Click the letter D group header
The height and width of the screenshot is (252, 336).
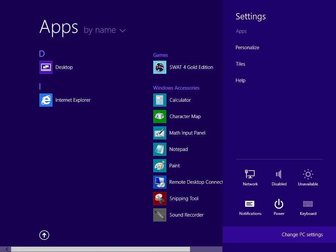42,53
